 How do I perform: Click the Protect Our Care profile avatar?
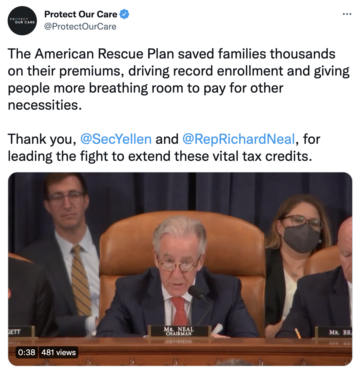coord(22,21)
